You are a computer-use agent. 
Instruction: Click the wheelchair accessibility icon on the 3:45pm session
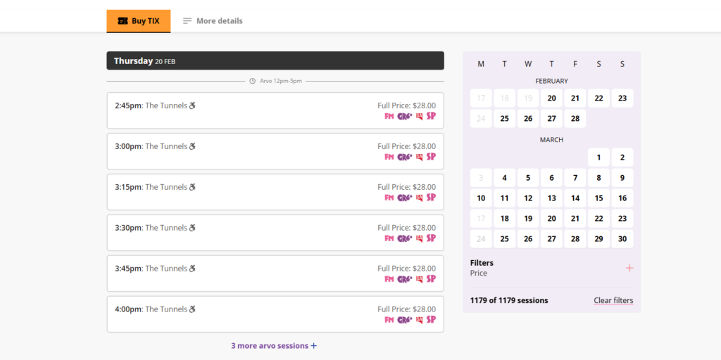click(x=192, y=269)
